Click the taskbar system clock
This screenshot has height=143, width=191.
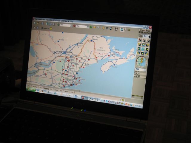tap(138, 106)
